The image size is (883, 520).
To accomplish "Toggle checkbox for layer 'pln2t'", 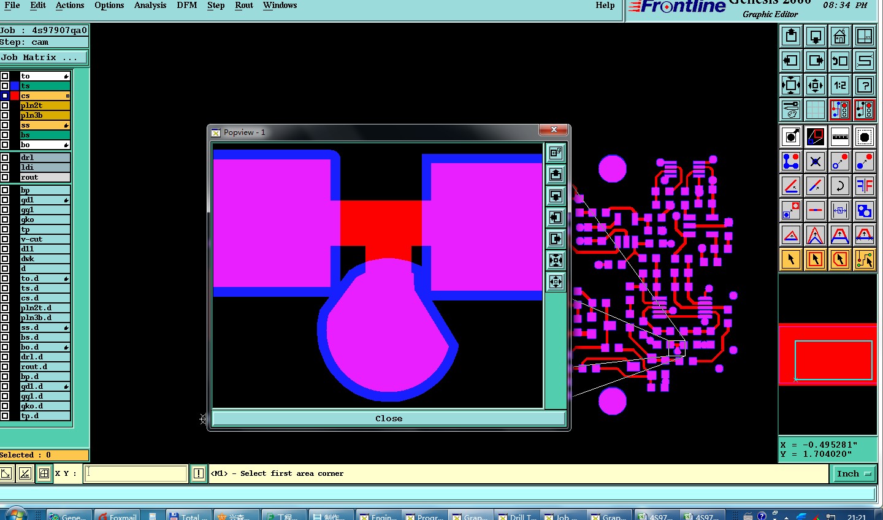I will [5, 105].
